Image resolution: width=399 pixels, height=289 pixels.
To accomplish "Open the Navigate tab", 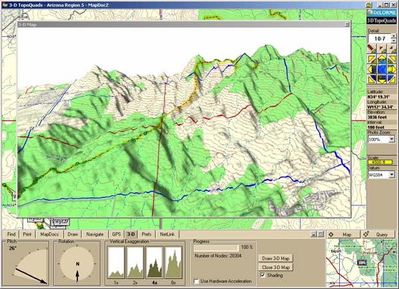I will [x=94, y=234].
